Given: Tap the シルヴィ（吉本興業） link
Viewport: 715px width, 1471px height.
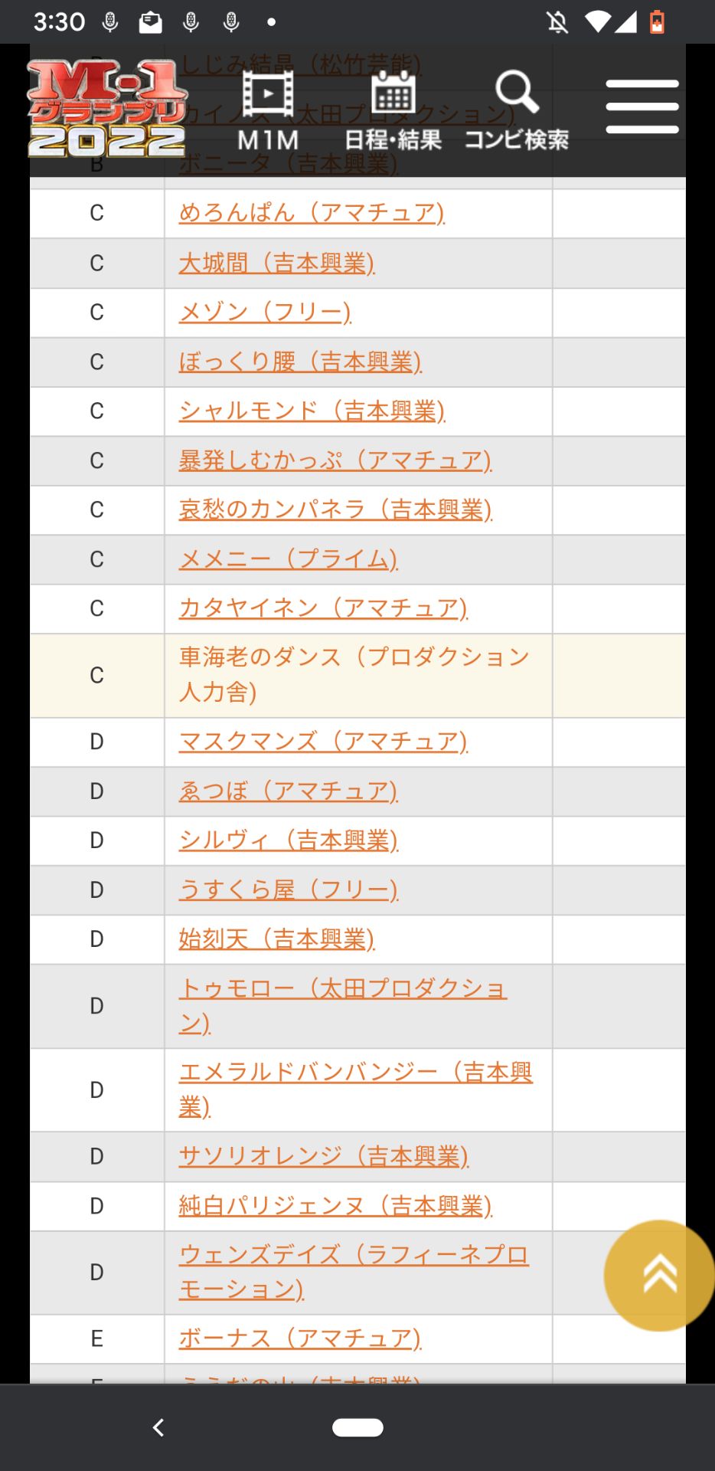Looking at the screenshot, I should tap(288, 840).
